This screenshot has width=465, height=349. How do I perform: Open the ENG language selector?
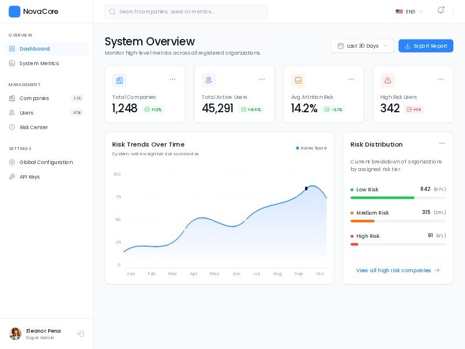(409, 11)
